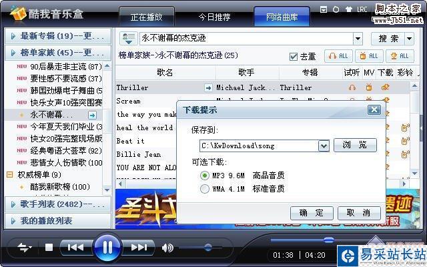The height and width of the screenshot is (267, 427).
Task: Open the search box history dropdown arrow
Action: tap(358, 39)
